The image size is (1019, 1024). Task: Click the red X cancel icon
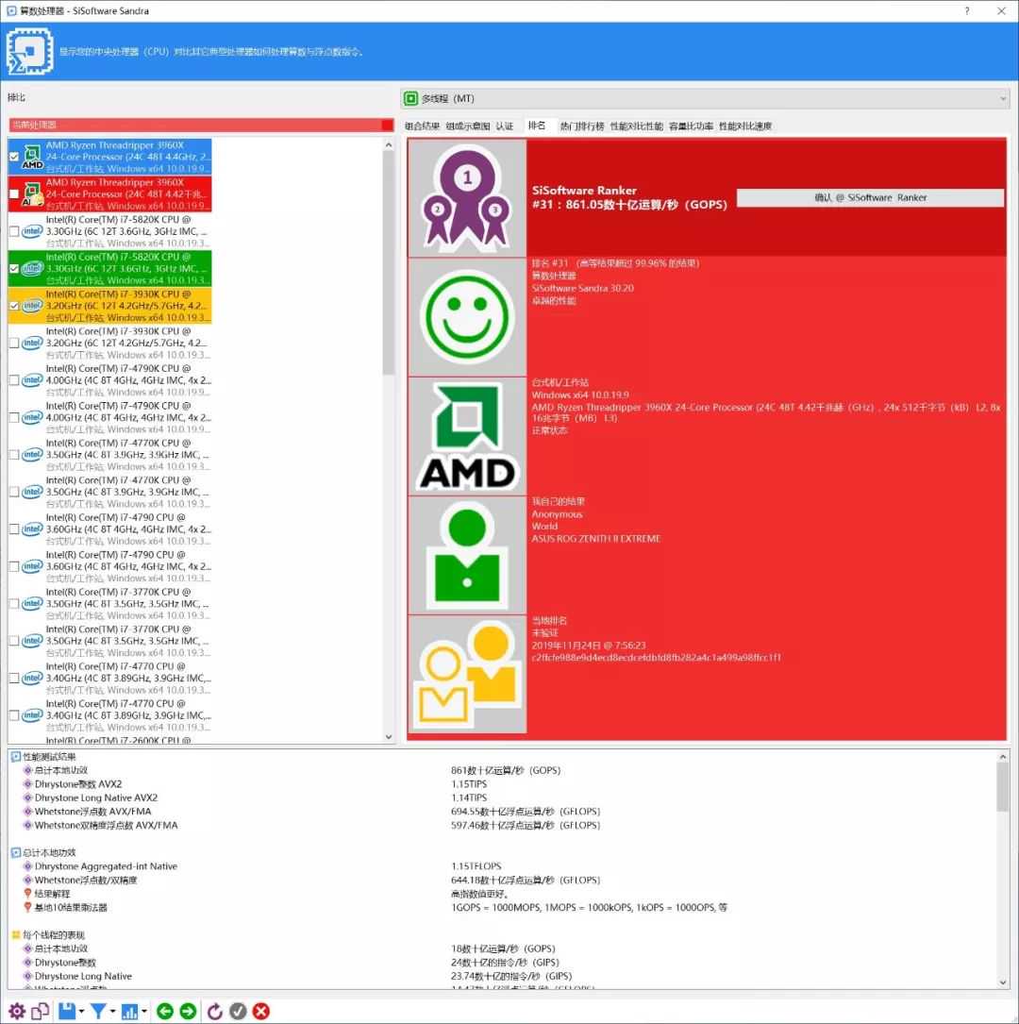[x=261, y=1011]
